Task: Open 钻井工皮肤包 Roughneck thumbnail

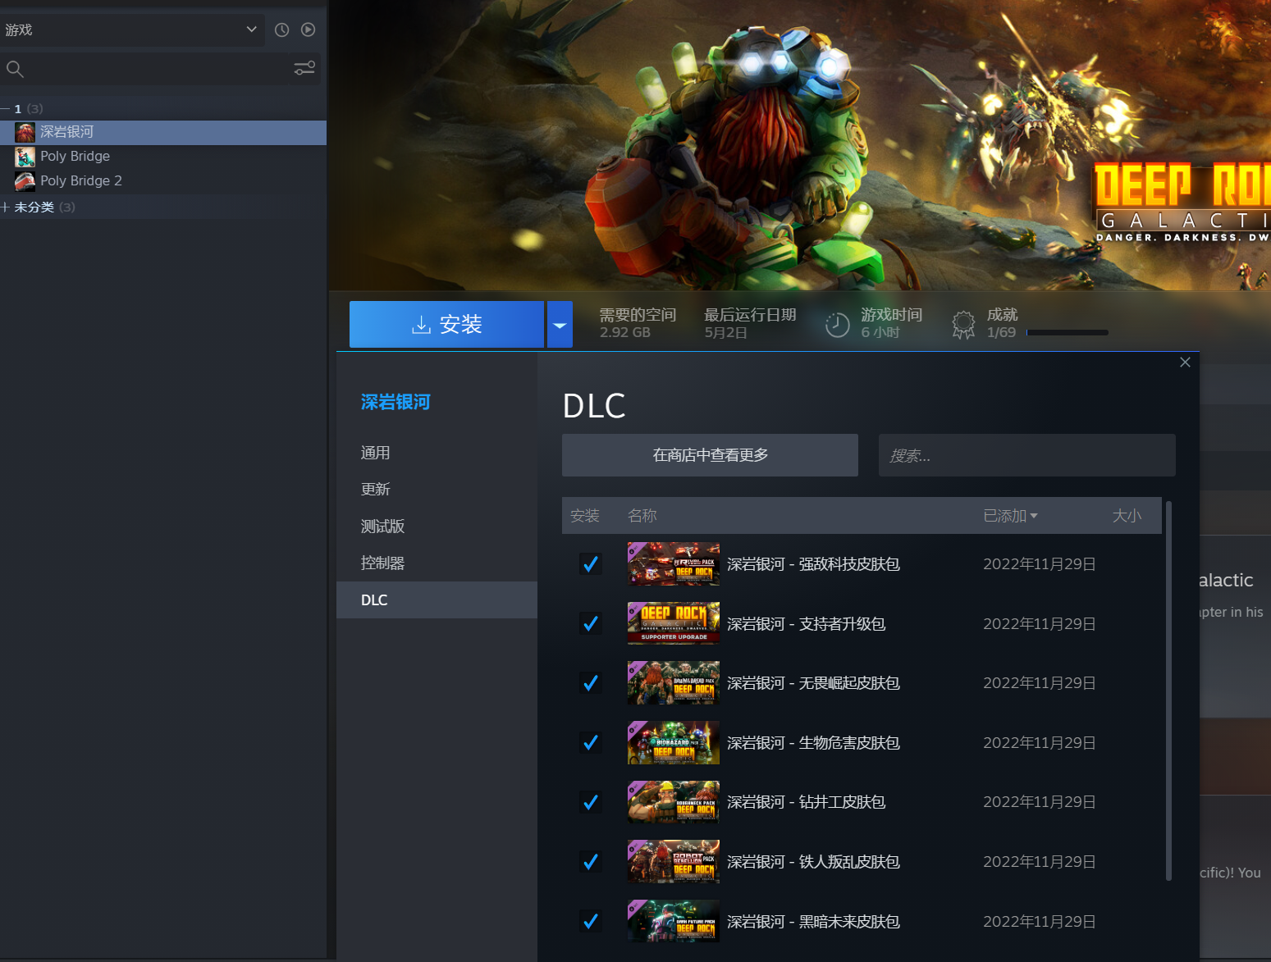Action: pyautogui.click(x=673, y=802)
